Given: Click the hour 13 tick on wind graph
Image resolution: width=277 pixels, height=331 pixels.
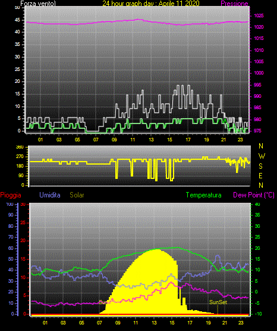Looking at the screenshot, I should (151, 140).
